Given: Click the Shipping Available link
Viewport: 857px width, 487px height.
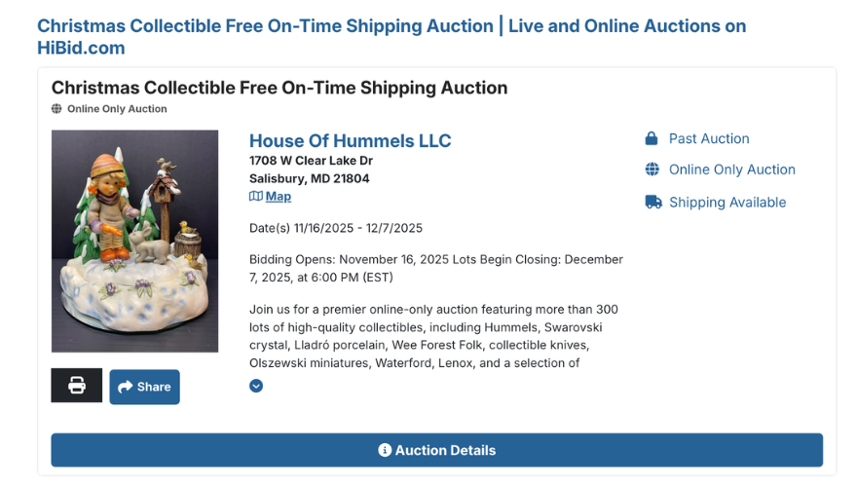Looking at the screenshot, I should pos(727,202).
